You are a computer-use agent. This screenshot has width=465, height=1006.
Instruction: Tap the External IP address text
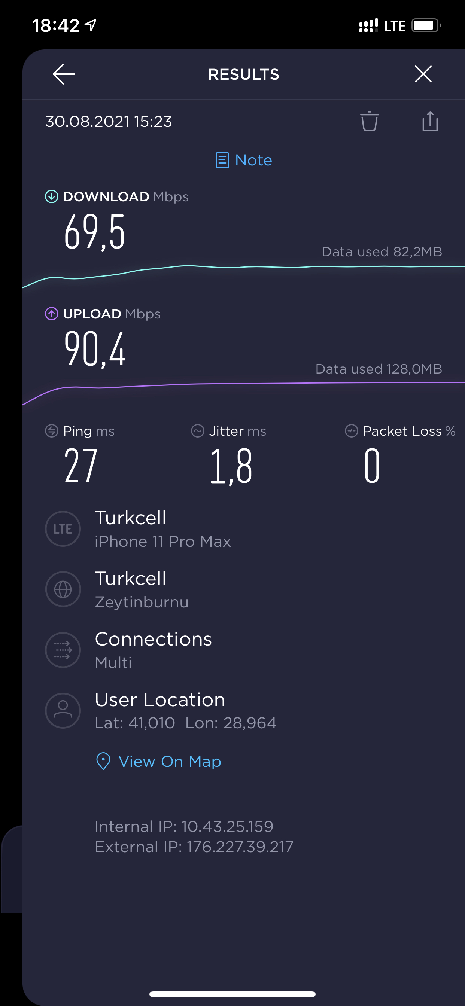194,847
